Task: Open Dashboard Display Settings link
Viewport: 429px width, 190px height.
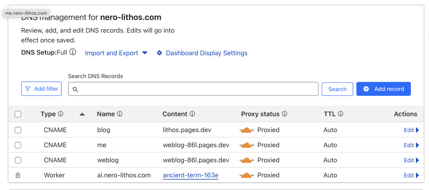Action: pyautogui.click(x=207, y=53)
